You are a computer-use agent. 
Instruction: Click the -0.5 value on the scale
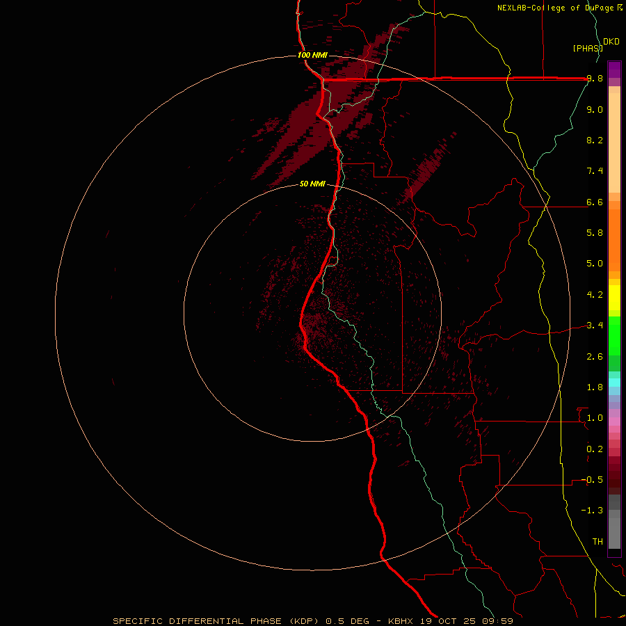click(593, 480)
